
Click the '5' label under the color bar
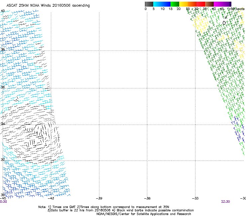pos(154,9)
